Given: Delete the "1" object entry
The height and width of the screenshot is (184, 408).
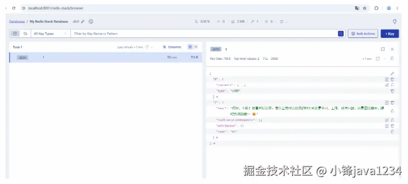Looking at the screenshot, I should point(393,103).
